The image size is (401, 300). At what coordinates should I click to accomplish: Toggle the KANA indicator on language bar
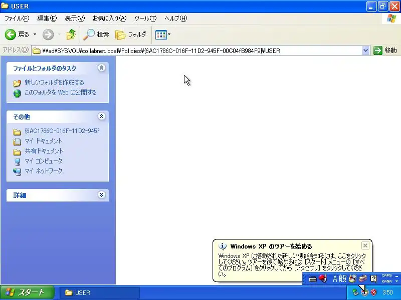click(x=386, y=281)
